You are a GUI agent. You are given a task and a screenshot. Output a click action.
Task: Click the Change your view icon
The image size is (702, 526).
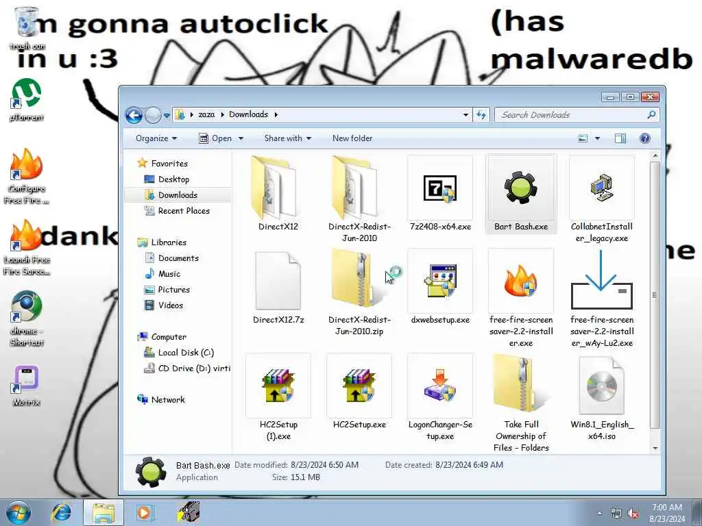(583, 138)
